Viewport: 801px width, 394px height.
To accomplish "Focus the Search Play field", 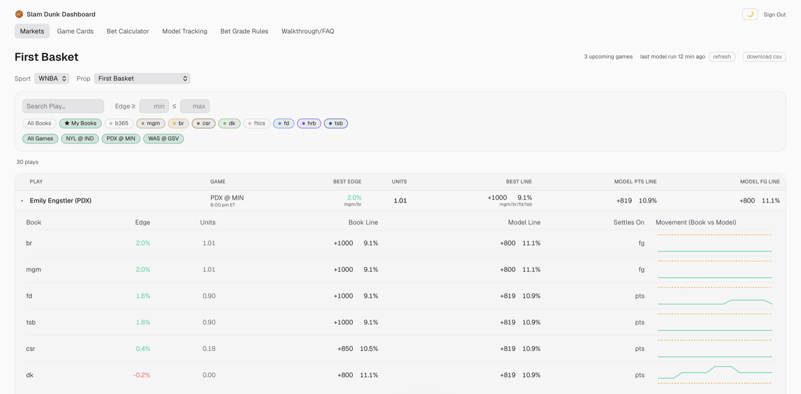I will [x=63, y=106].
